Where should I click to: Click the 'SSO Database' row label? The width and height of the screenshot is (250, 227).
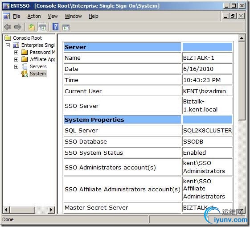[86, 141]
